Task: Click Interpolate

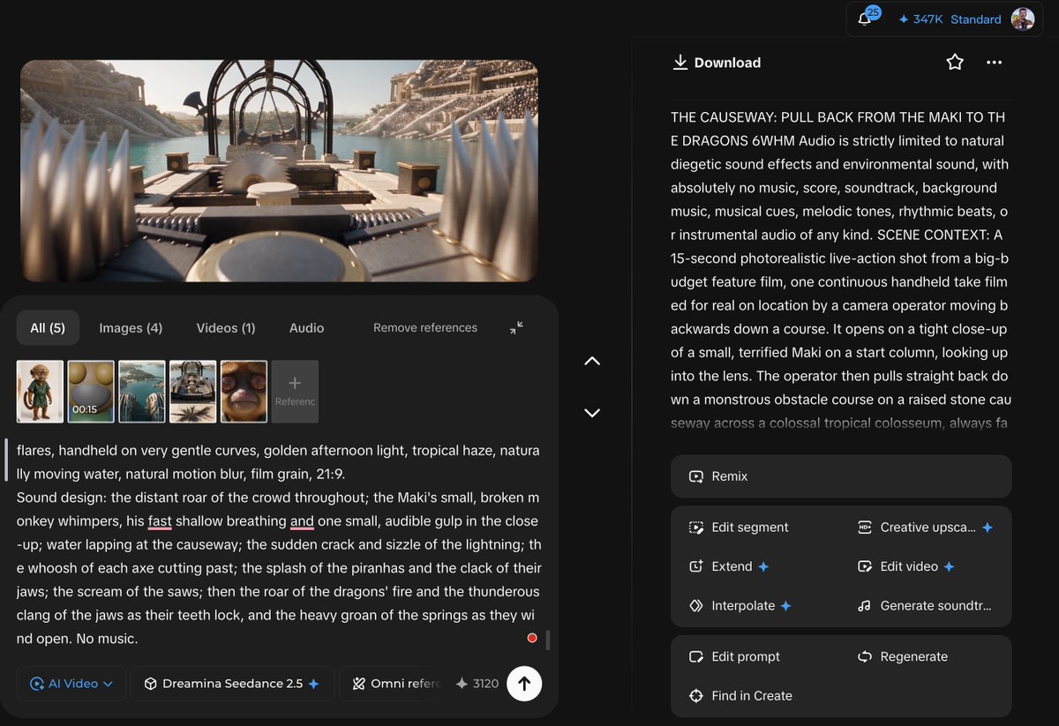Action: pyautogui.click(x=740, y=606)
